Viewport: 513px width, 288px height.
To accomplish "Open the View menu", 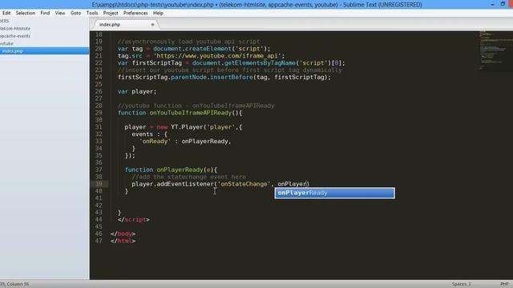I will coord(60,13).
